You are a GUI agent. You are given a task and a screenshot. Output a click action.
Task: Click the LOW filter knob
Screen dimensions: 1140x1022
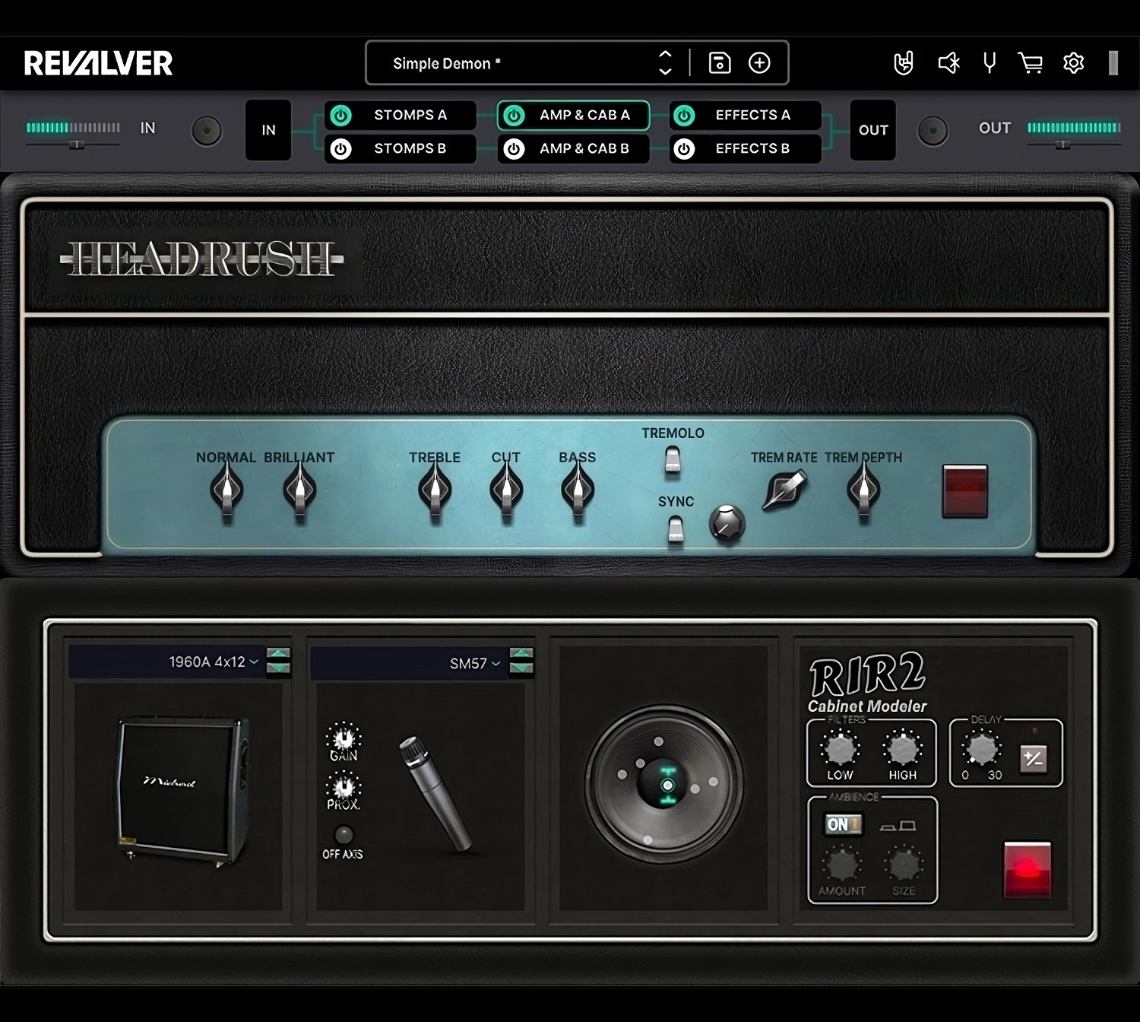[x=840, y=749]
